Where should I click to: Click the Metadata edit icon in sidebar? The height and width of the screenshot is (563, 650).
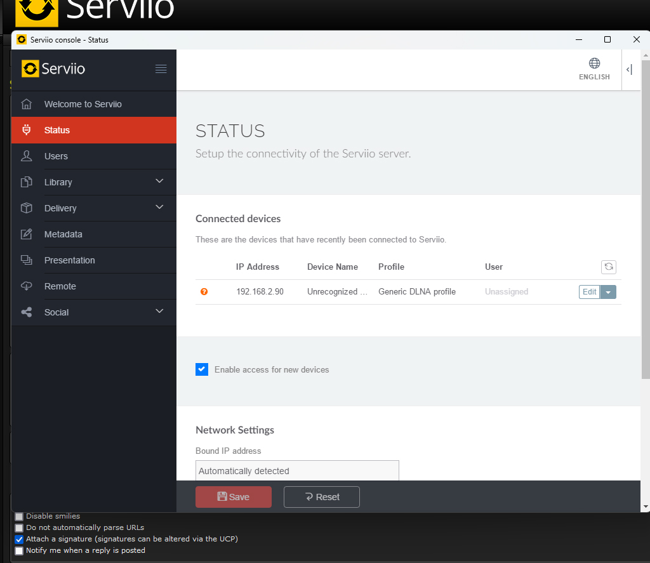(27, 234)
